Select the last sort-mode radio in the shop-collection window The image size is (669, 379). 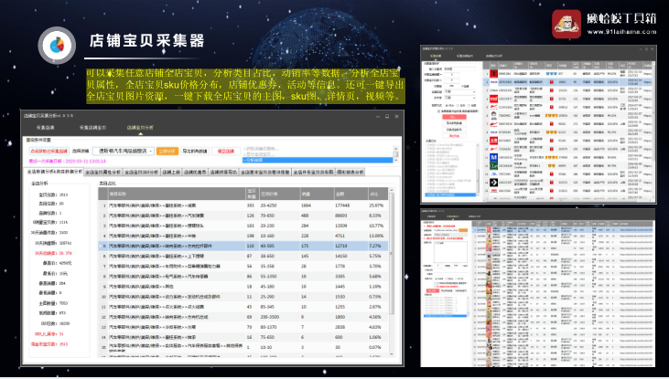(469, 106)
